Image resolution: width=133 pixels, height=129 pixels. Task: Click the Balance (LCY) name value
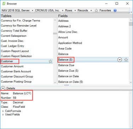pyautogui.click(x=22, y=93)
